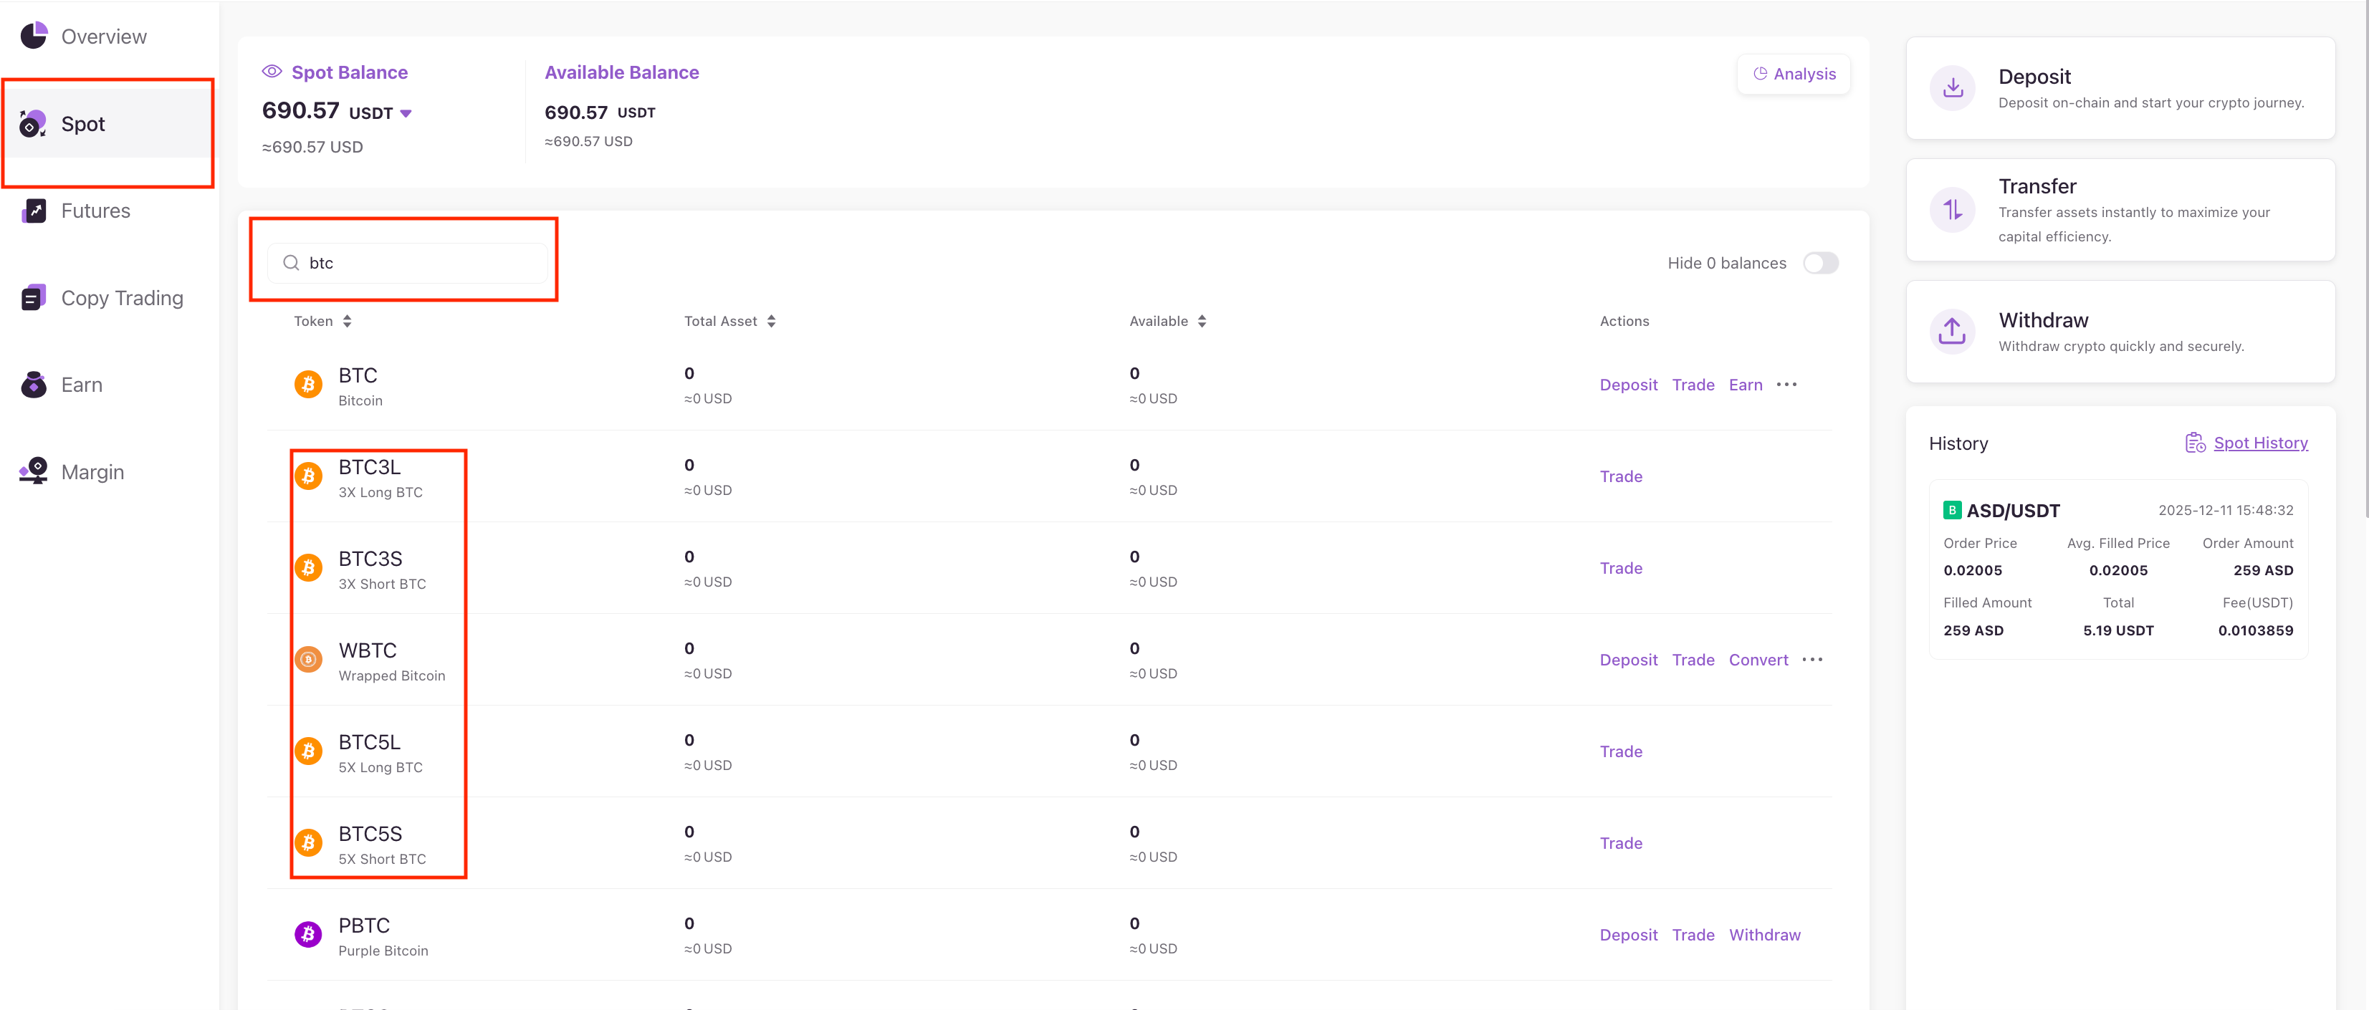Click the WBTC coin icon
The image size is (2369, 1010).
coord(308,660)
